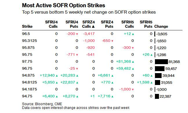Image resolution: width=188 pixels, height=113 pixels.
Task: Click the red down arrow beside -1,000 SFRH5
Action: 133,90
